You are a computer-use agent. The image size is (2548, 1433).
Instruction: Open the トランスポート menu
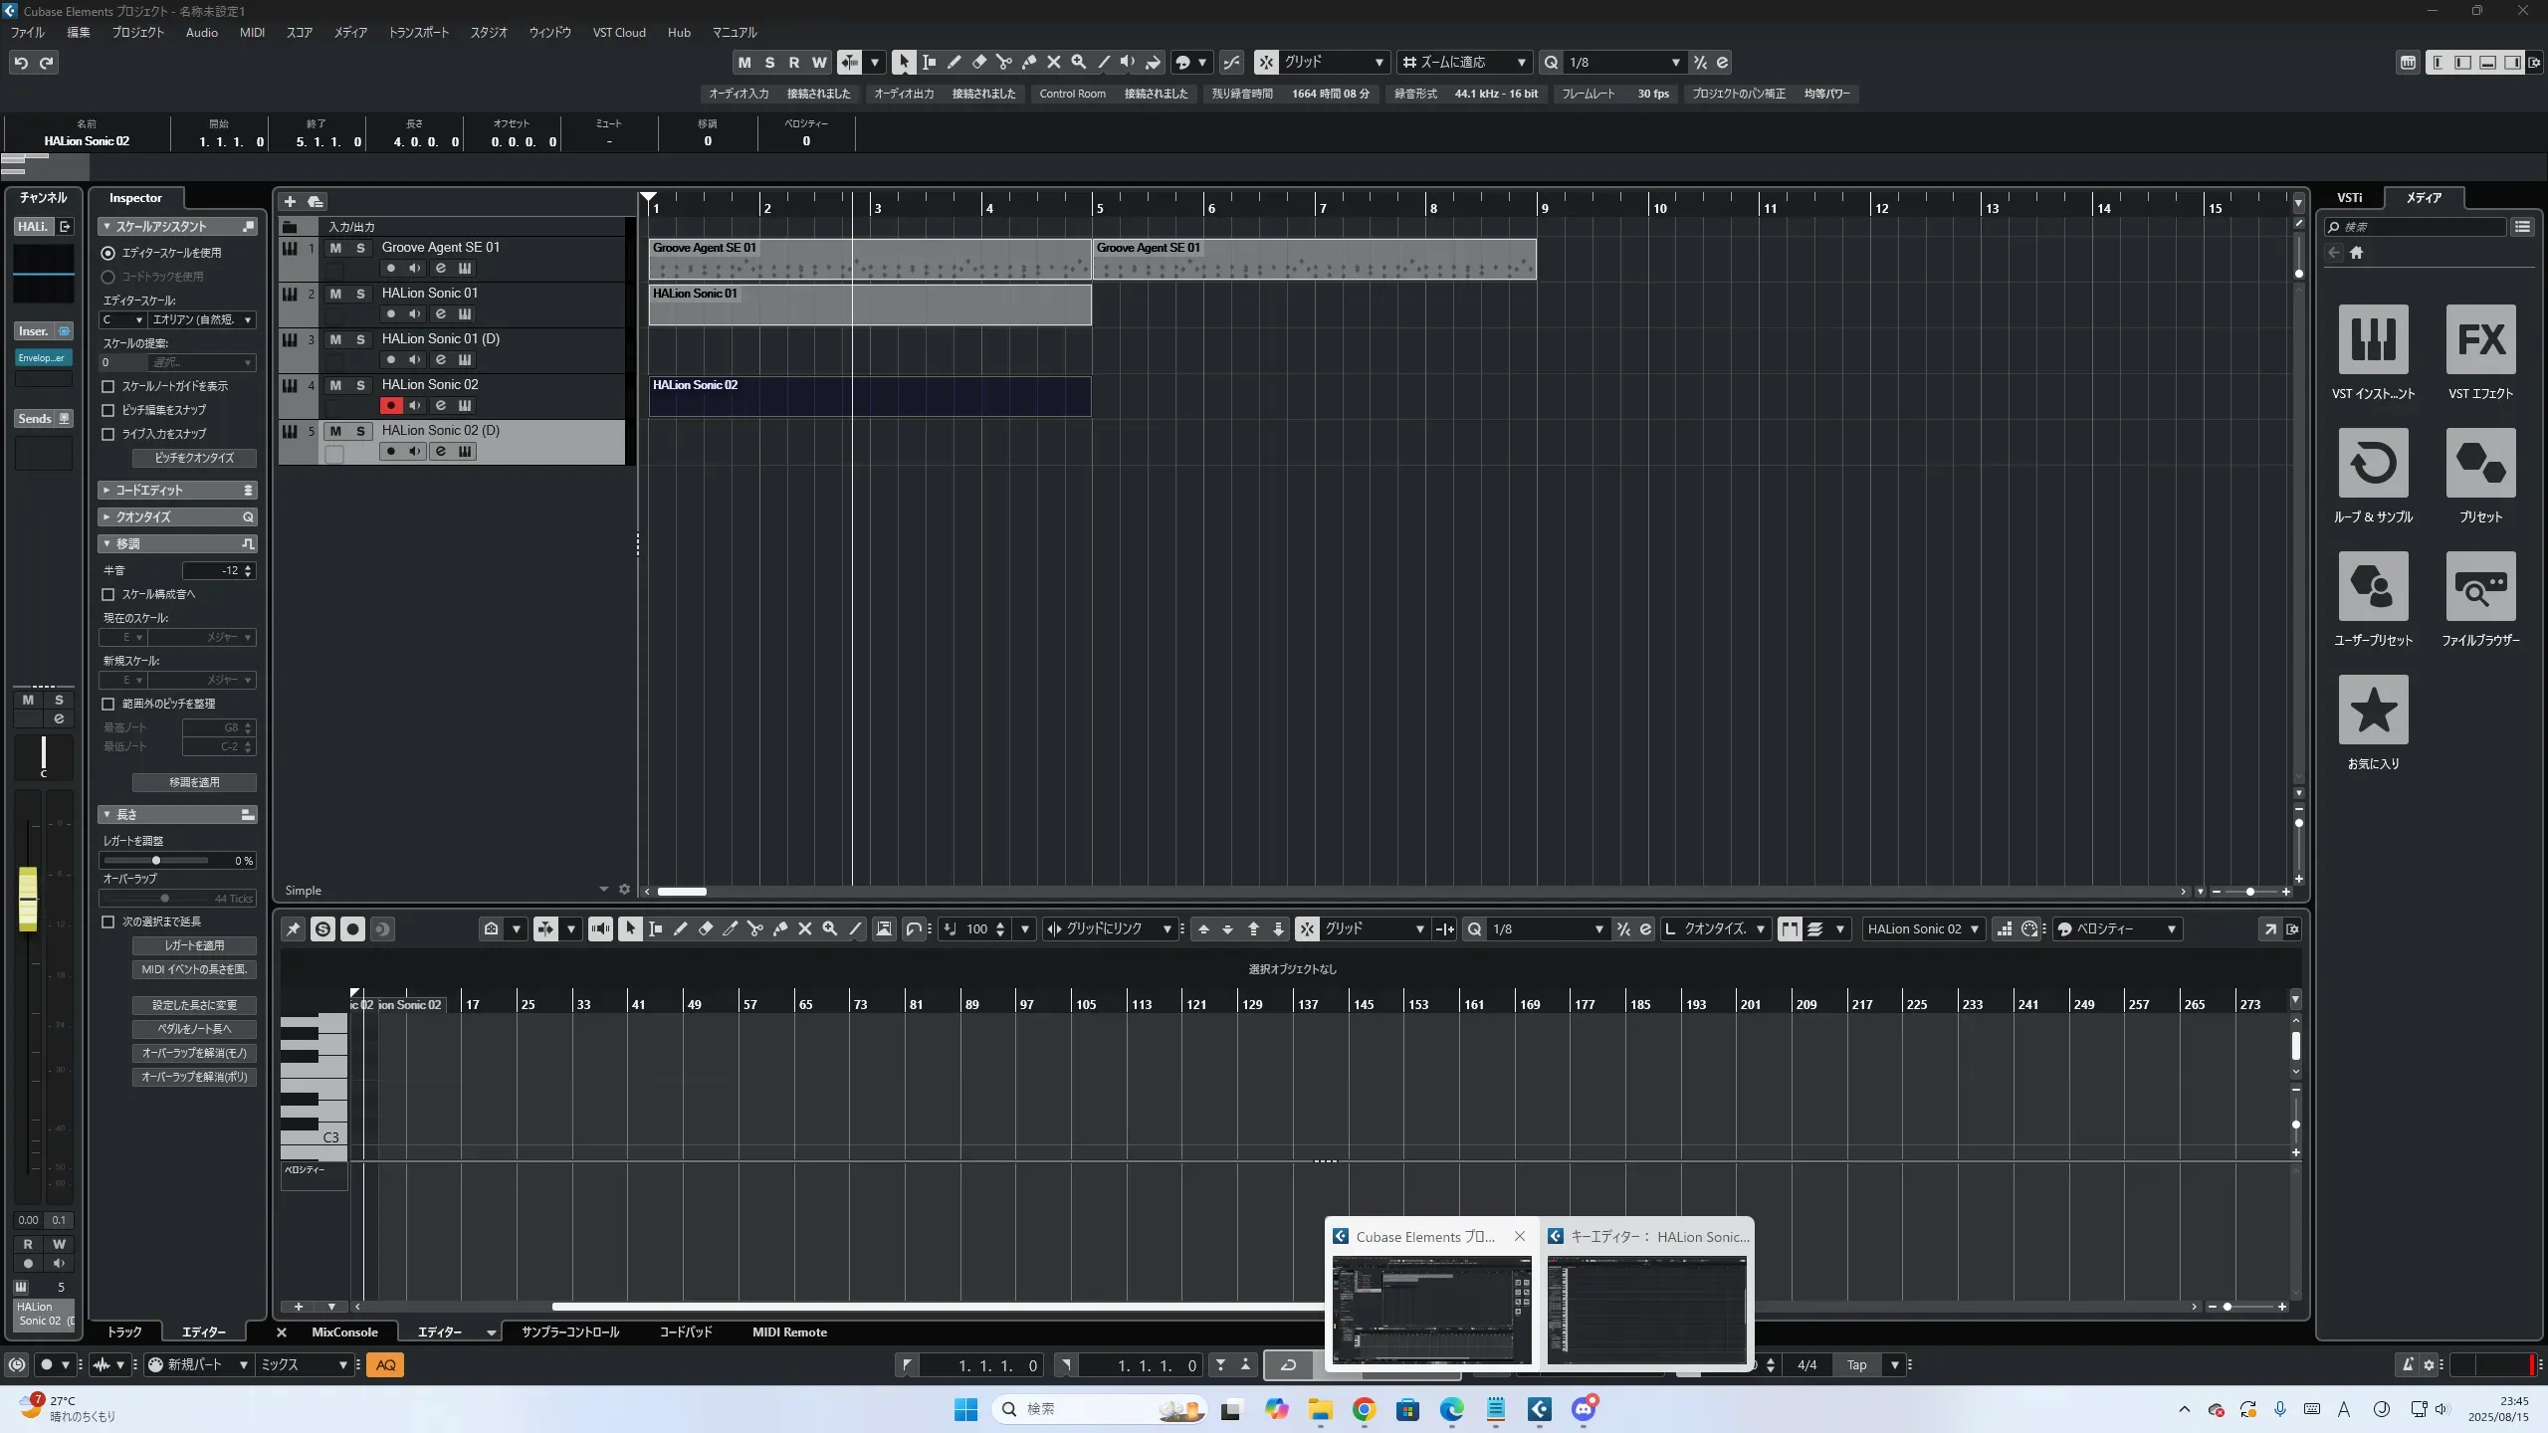(x=418, y=32)
